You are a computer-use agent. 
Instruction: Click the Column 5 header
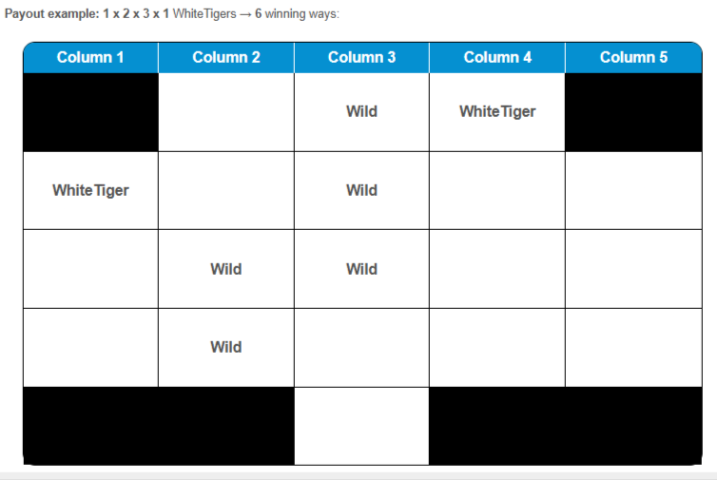(x=633, y=57)
